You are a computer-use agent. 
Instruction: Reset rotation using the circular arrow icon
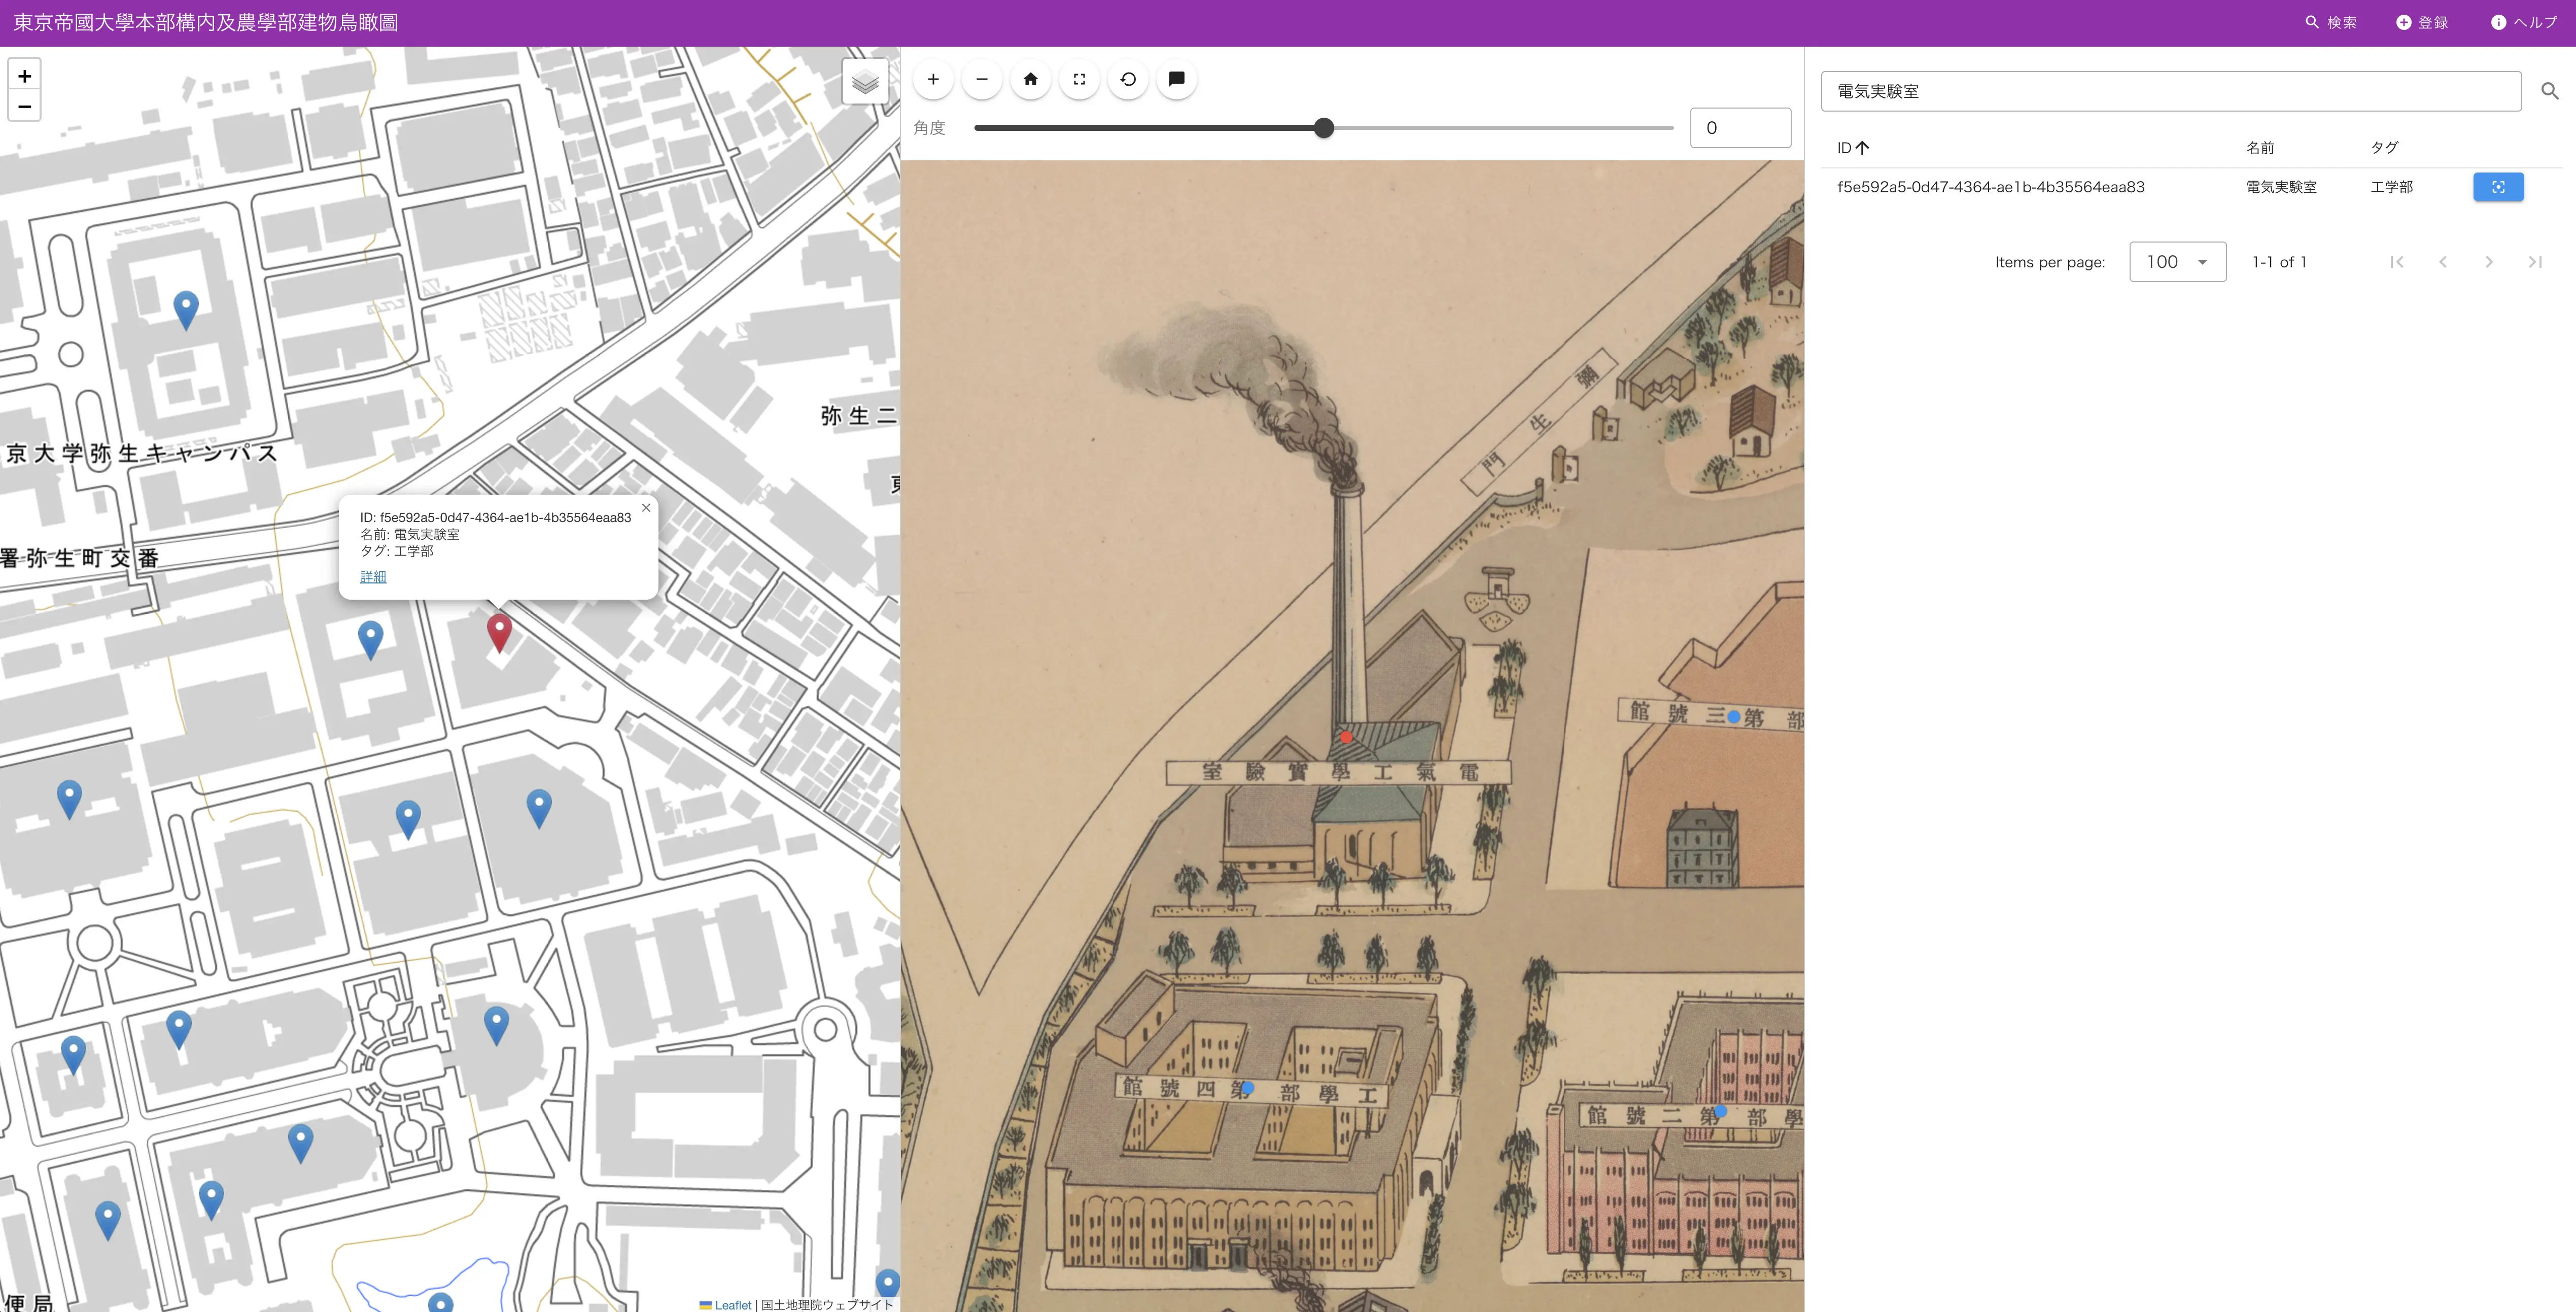coord(1128,79)
